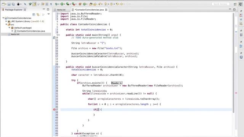Screen dimensions: 244x137
Task: Open the Run dropdown arrow
Action: [x=64, y=4]
